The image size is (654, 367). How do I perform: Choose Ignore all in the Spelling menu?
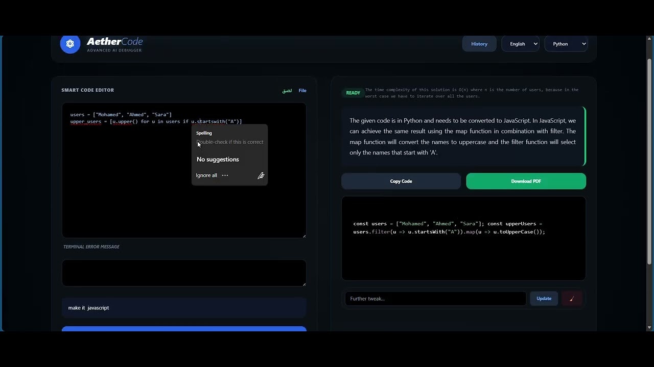(x=206, y=175)
